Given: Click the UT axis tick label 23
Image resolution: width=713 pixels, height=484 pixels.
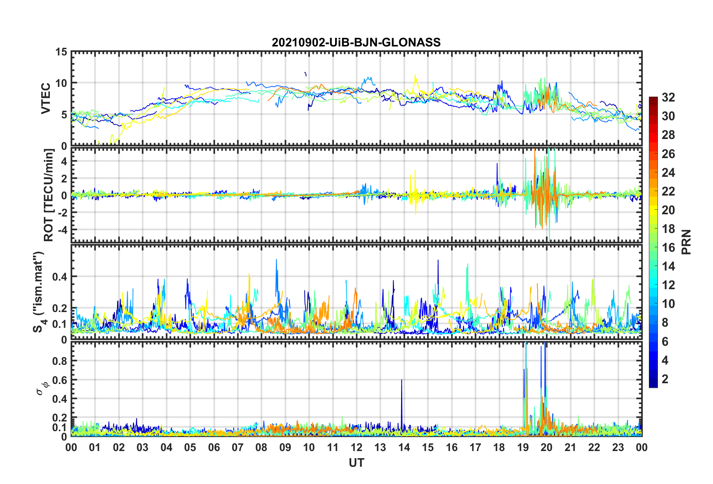Looking at the screenshot, I should 618,447.
